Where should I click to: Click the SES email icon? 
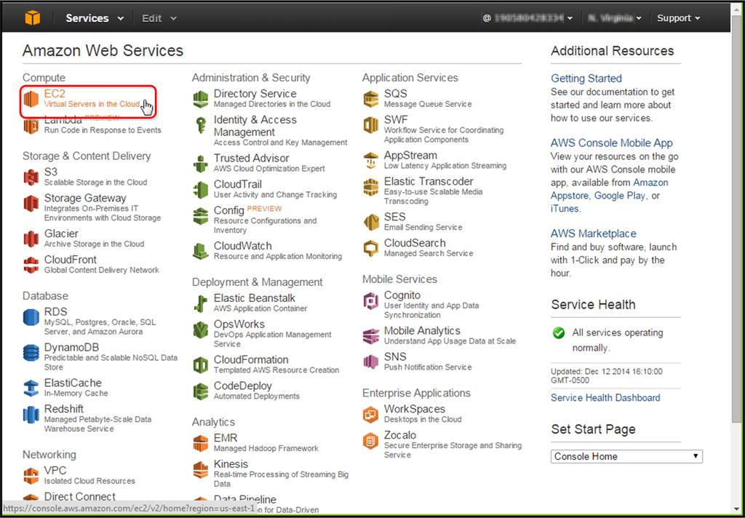click(x=371, y=223)
